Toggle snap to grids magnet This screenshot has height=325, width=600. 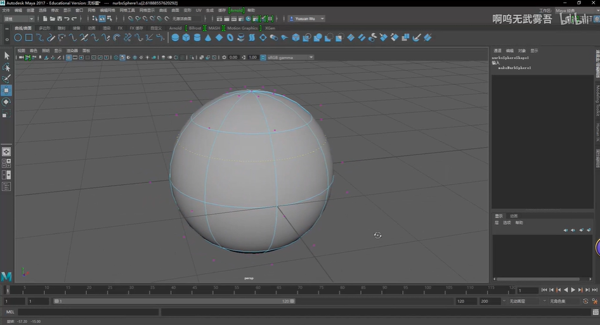[131, 18]
